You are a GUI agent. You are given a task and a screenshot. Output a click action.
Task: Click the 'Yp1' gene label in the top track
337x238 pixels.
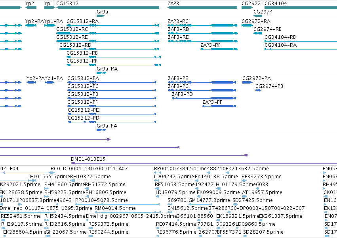pos(49,4)
